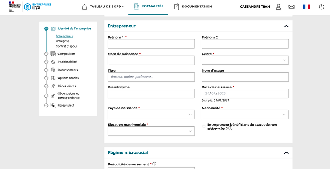Click the power logout icon
This screenshot has height=169, width=330.
tap(321, 7)
